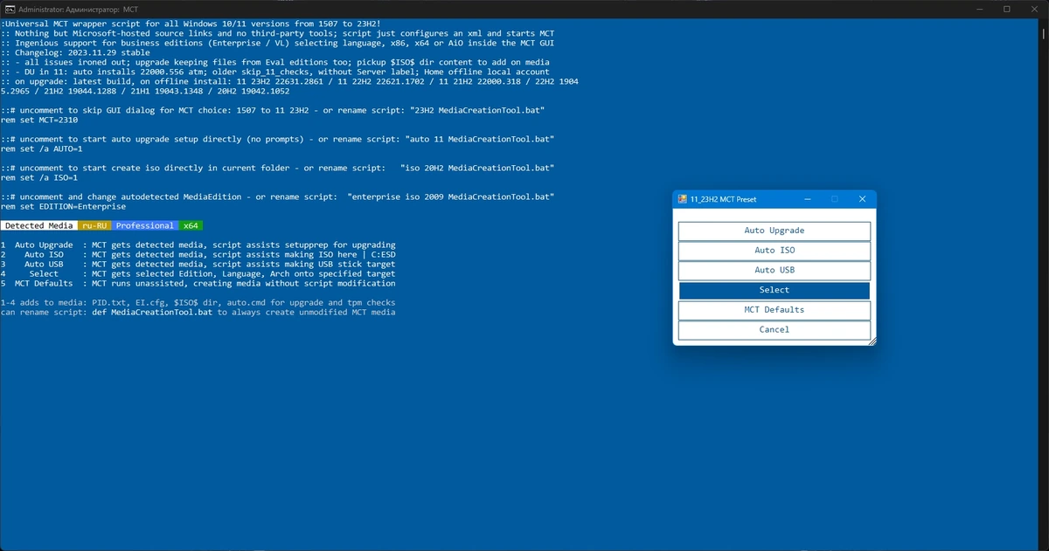The height and width of the screenshot is (551, 1049).
Task: Click the green x64 architecture badge
Action: point(191,225)
